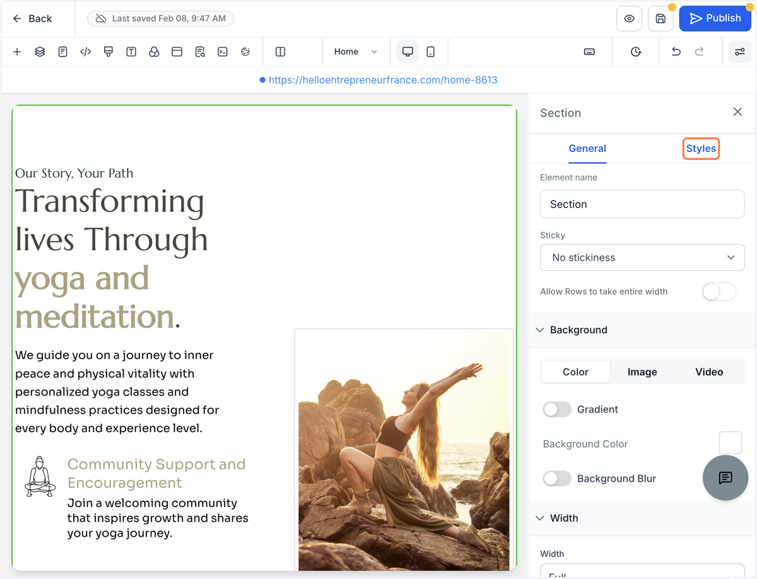This screenshot has height=579, width=757.
Task: Enable the Gradient toggle
Action: tap(557, 409)
